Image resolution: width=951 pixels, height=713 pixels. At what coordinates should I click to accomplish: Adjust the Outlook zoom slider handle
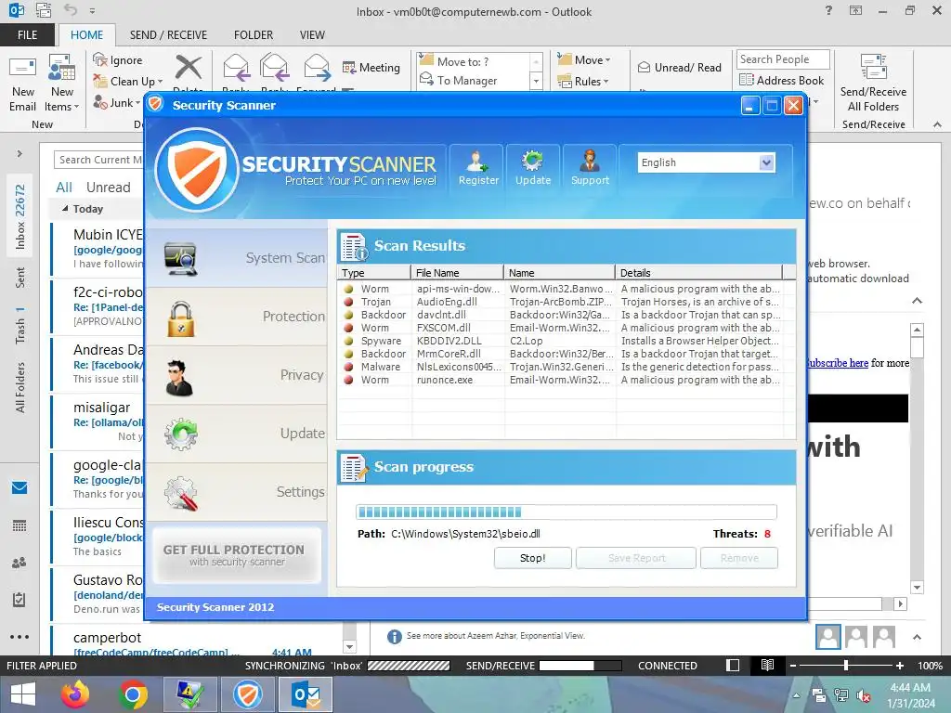pos(846,665)
